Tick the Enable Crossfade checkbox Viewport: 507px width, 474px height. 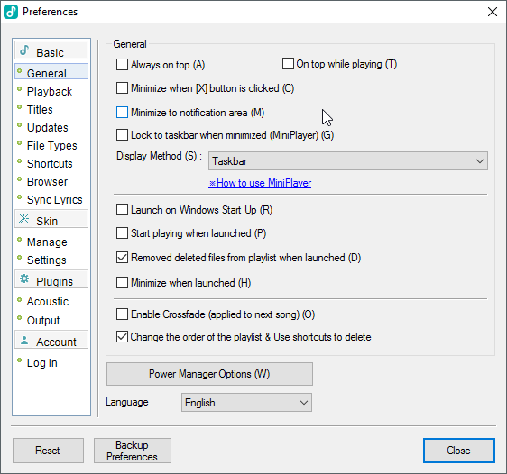pyautogui.click(x=122, y=314)
